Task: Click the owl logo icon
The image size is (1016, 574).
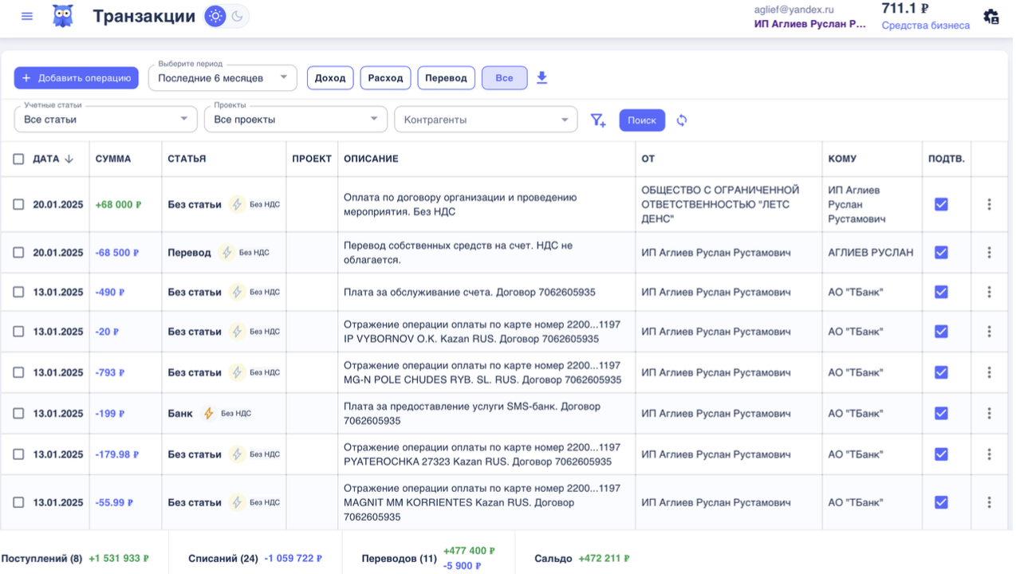Action: (63, 16)
